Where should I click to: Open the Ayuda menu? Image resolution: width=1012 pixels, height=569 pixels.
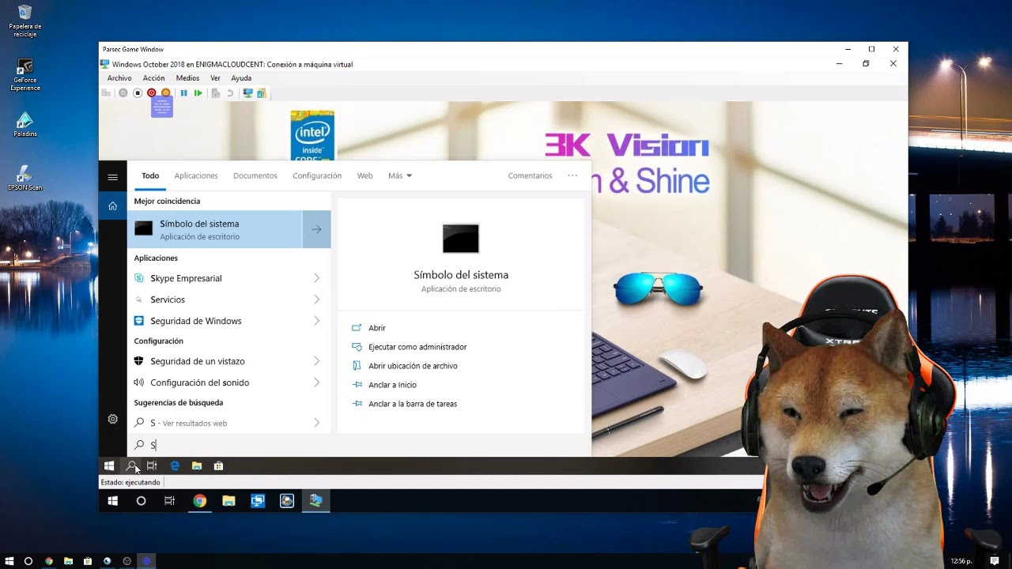pyautogui.click(x=241, y=78)
